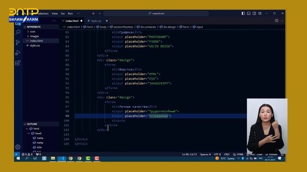This screenshot has height=172, width=307.
Task: Open the Source Control view
Action: coord(18,43)
